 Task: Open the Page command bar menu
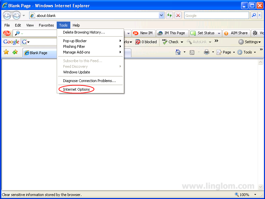pyautogui.click(x=226, y=52)
